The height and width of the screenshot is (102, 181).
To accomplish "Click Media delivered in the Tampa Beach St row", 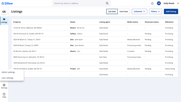I will [133, 40].
